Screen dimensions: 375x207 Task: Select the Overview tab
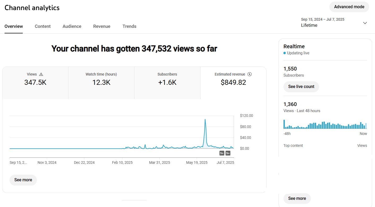14,26
